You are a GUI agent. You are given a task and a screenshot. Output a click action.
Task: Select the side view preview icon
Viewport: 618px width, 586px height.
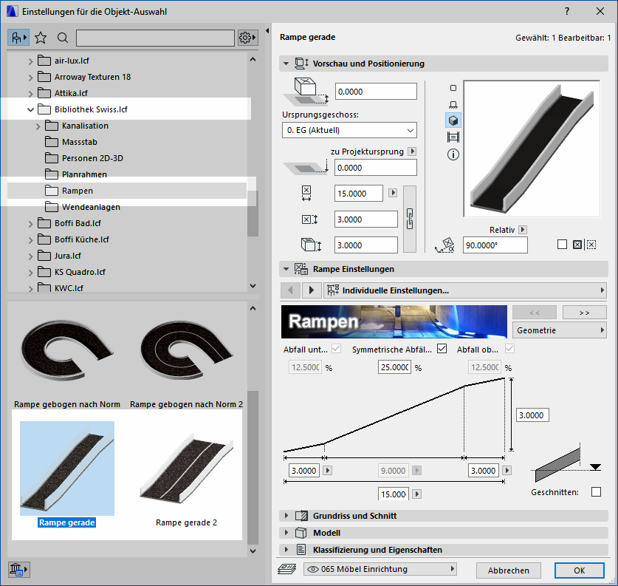453,104
